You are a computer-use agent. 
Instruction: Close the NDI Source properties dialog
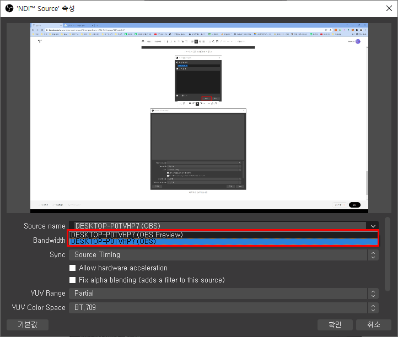tap(389, 8)
